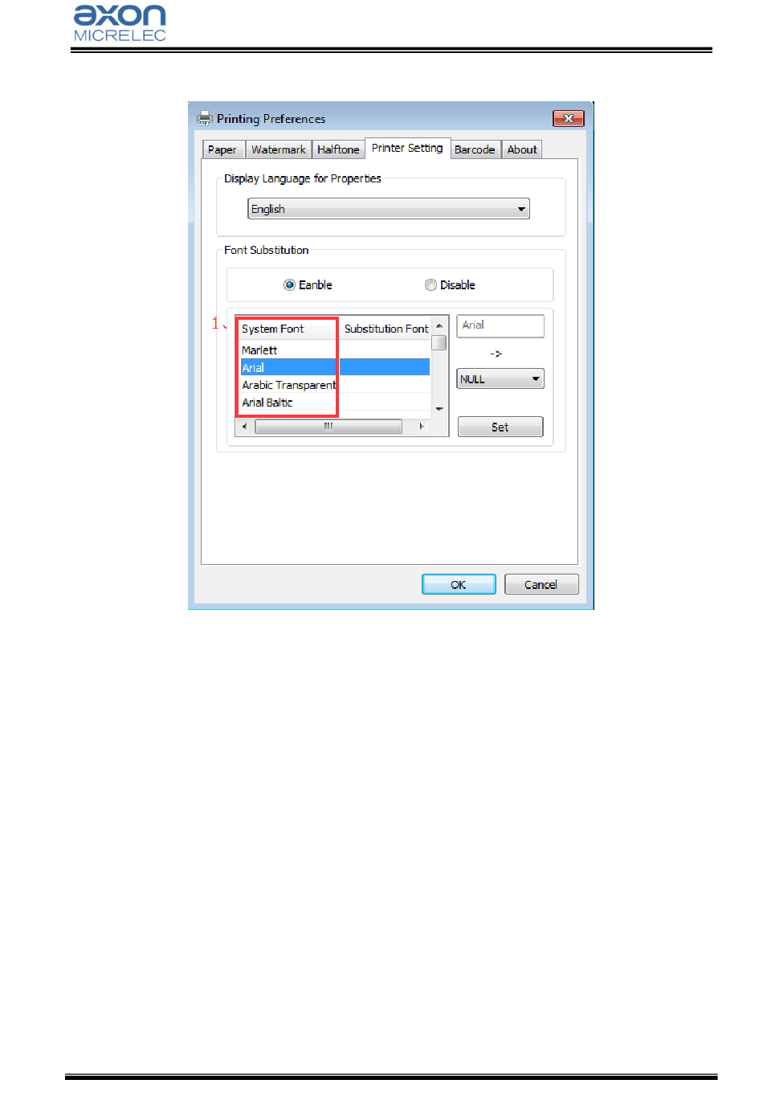
Task: Expand the NULL substitution font dropdown
Action: click(x=500, y=378)
